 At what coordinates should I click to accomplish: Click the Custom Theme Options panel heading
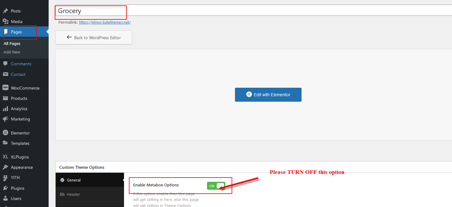82,167
